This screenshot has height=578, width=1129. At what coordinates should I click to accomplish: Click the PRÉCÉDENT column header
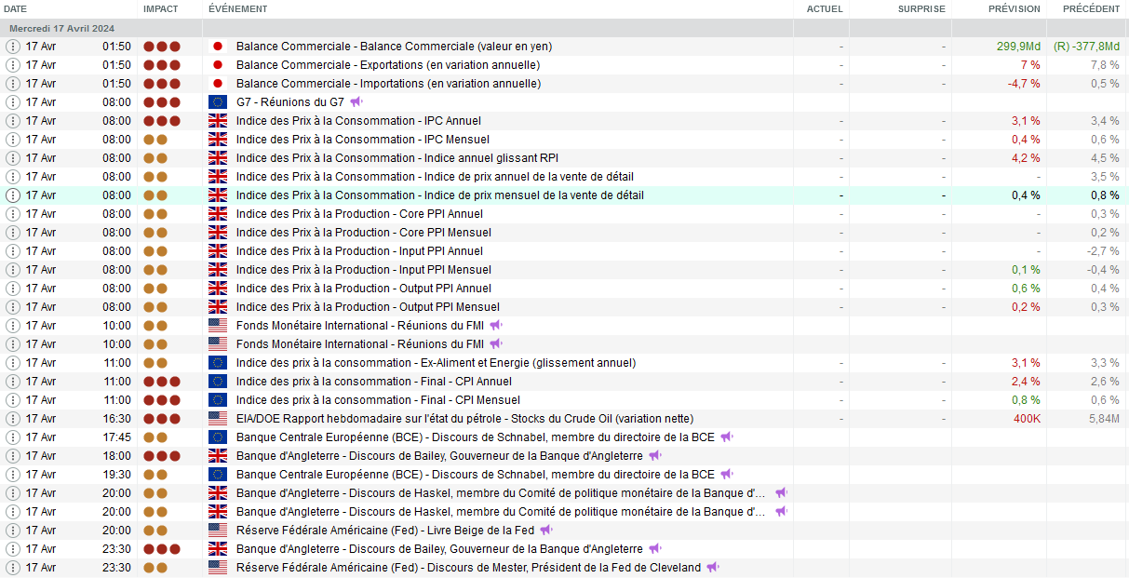click(x=1090, y=8)
